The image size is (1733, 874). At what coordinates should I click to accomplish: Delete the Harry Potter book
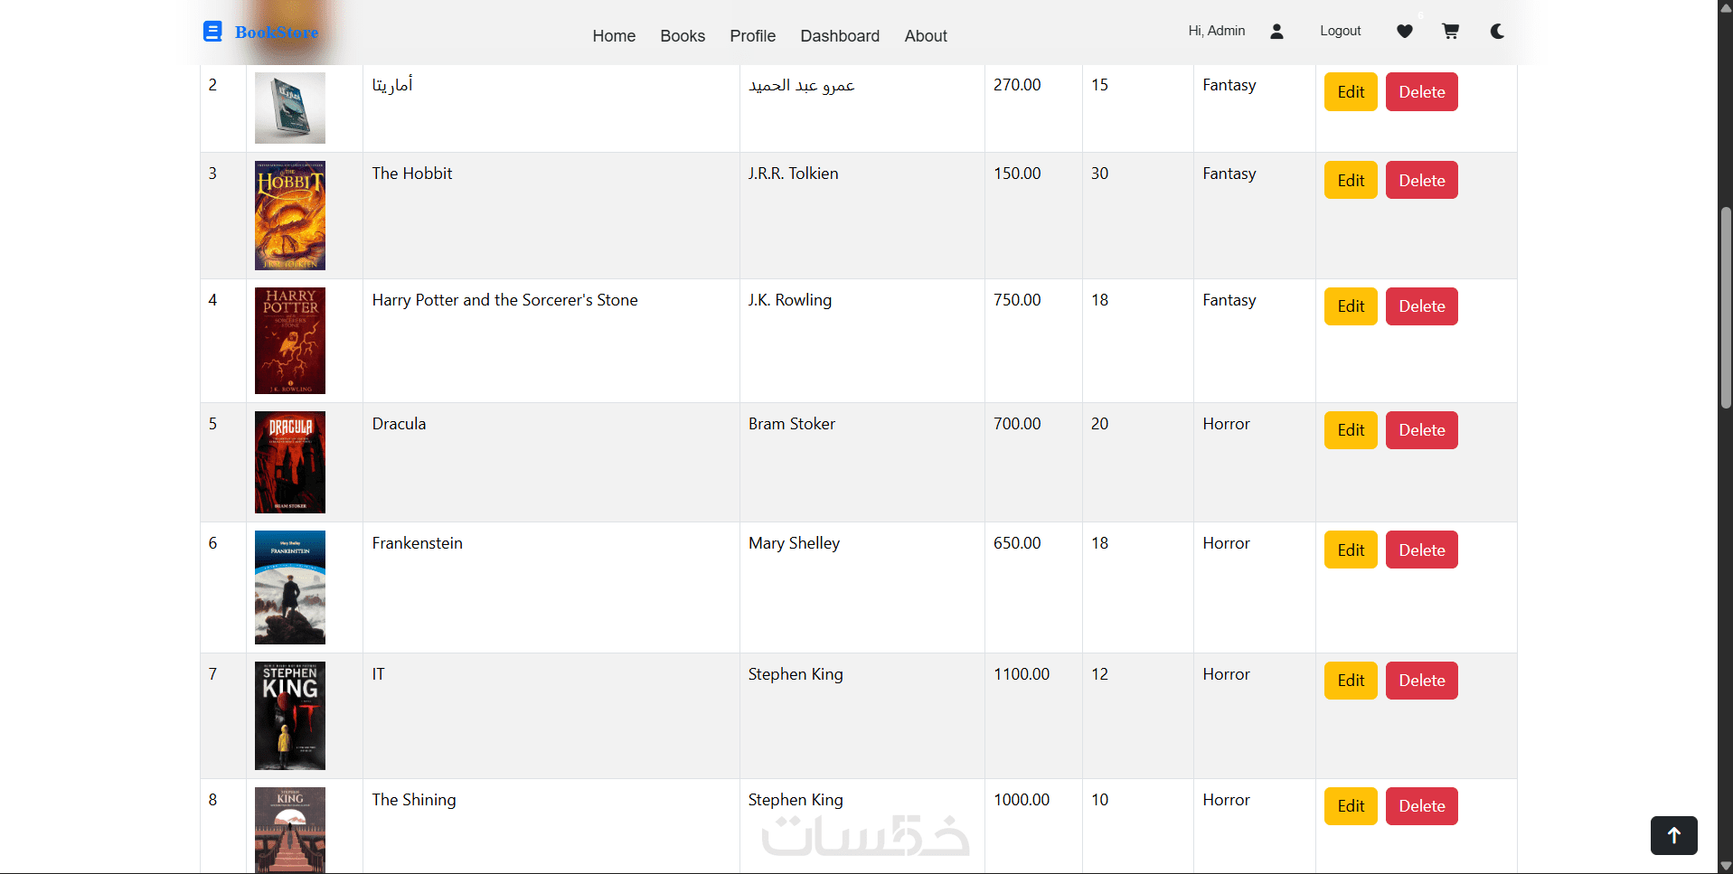tap(1421, 306)
